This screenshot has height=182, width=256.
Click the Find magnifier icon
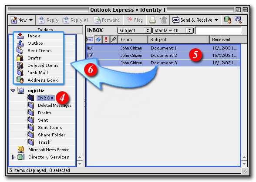pos(238,20)
